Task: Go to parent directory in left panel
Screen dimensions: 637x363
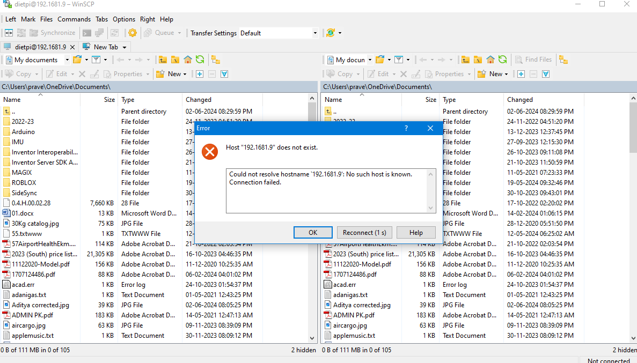Action: click(163, 60)
